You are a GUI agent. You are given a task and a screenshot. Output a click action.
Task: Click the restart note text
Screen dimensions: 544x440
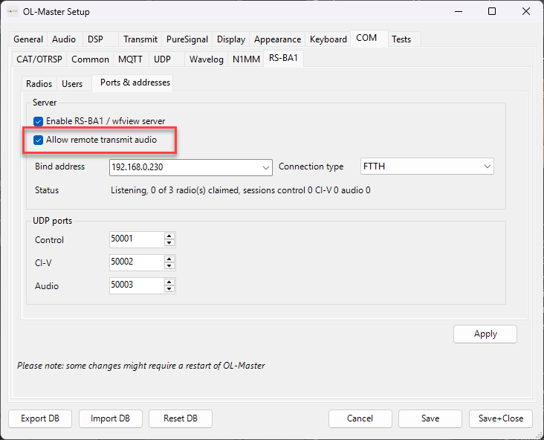click(141, 366)
